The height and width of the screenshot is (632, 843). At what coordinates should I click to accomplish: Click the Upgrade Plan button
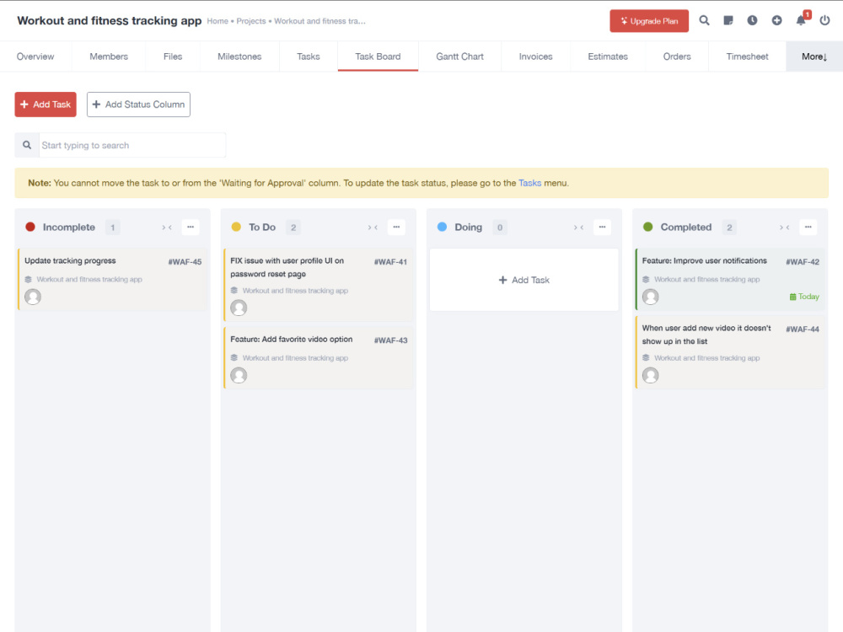(649, 21)
